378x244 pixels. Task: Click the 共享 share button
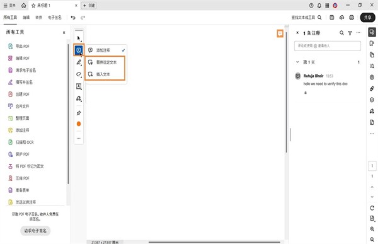(367, 18)
